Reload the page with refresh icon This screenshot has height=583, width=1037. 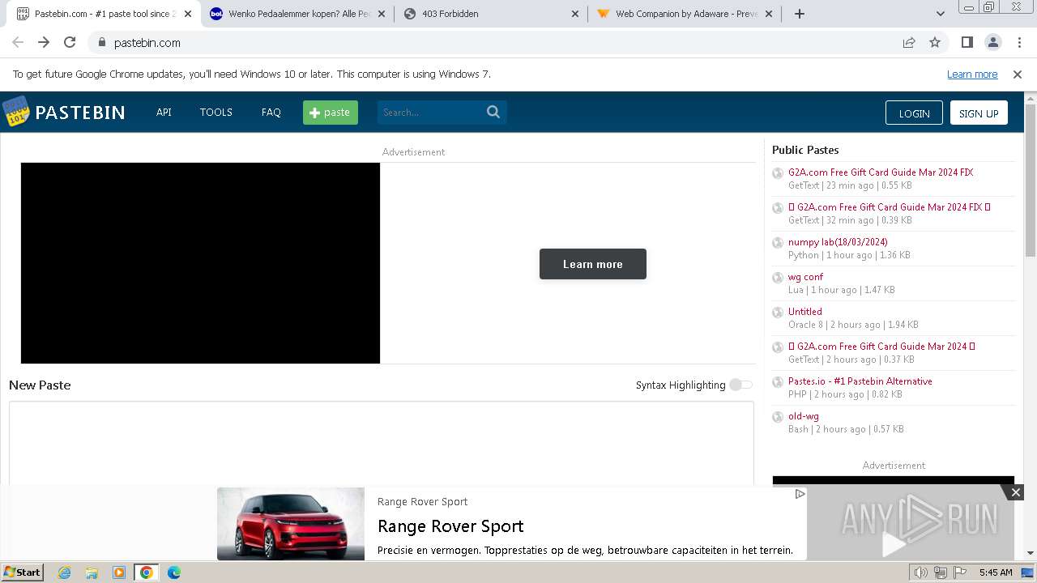tap(70, 42)
